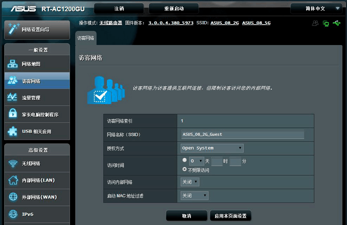Image resolution: width=347 pixels, height=225 pixels.
Task: Click the 高级设置 section header
Action: tap(38, 150)
